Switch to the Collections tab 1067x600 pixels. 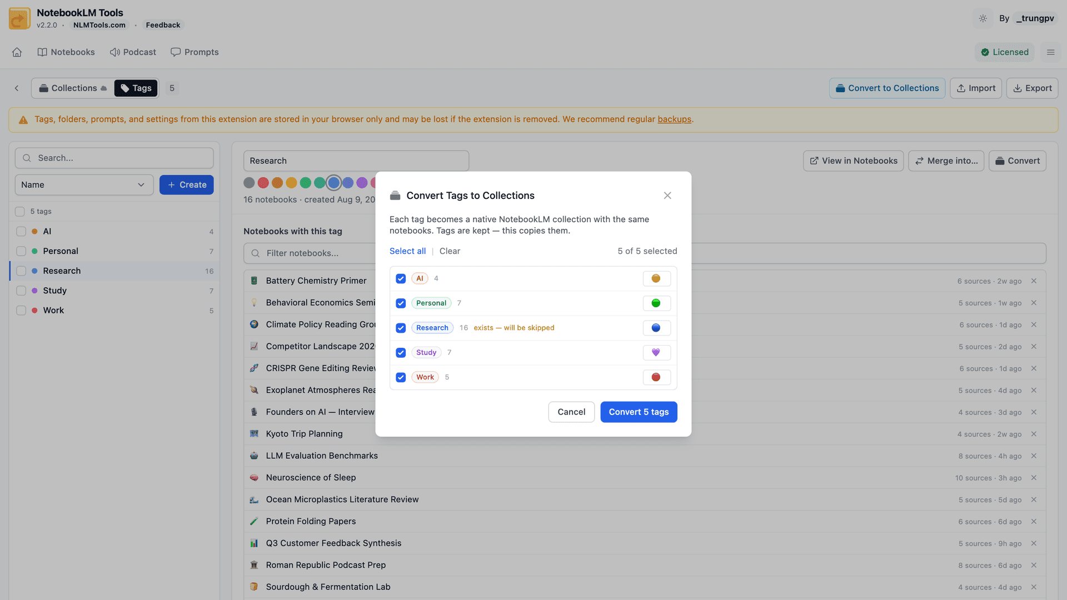point(73,88)
